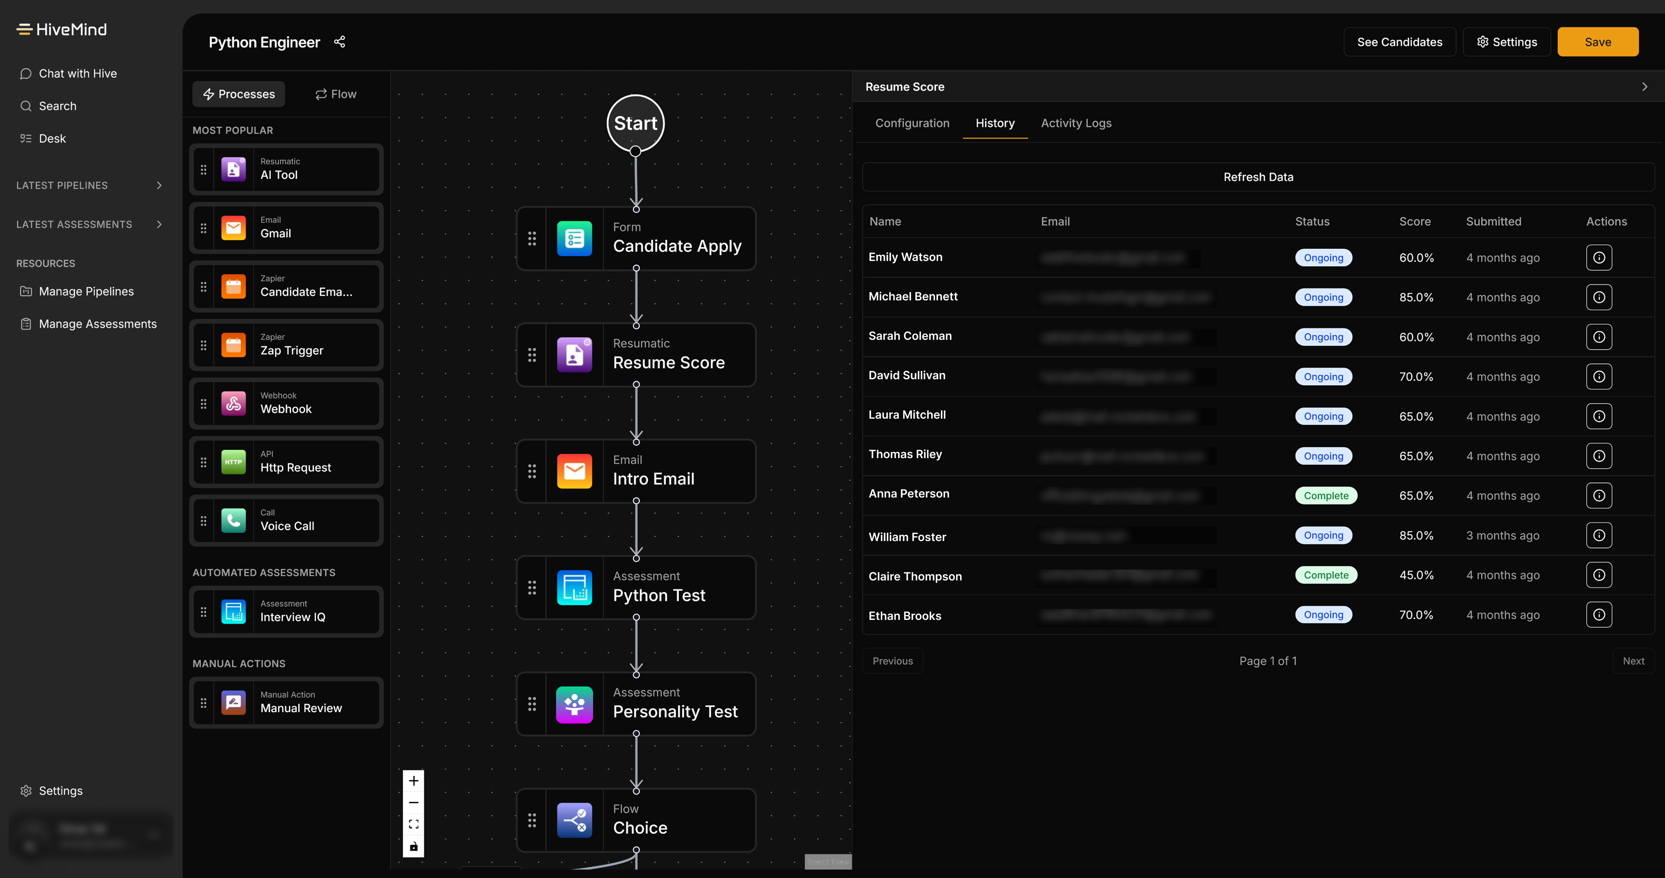This screenshot has height=878, width=1665.
Task: Open Chat with Hive from the sidebar
Action: 78,73
